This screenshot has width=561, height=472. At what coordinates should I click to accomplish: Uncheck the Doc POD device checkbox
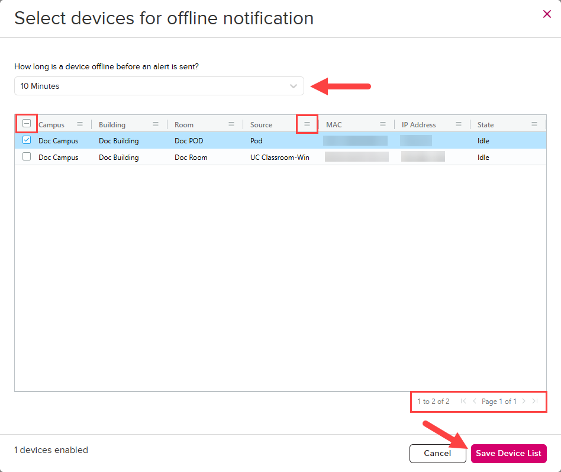tap(27, 140)
